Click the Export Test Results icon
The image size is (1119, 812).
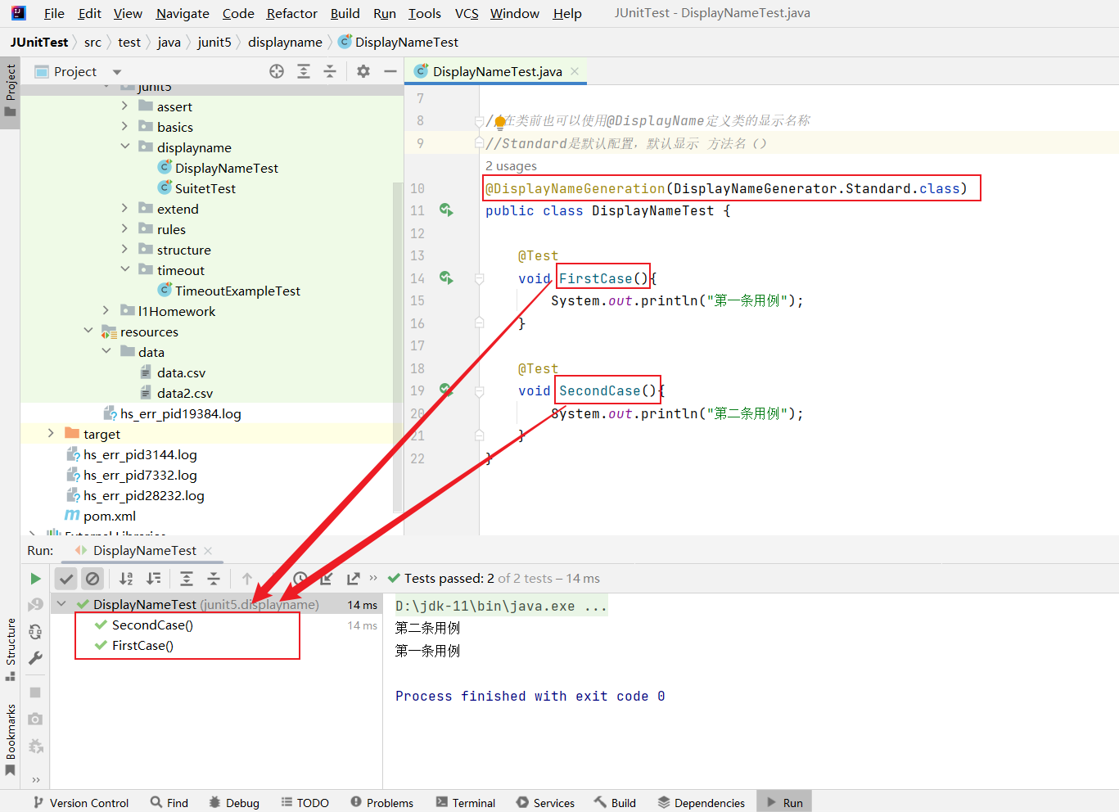(353, 579)
